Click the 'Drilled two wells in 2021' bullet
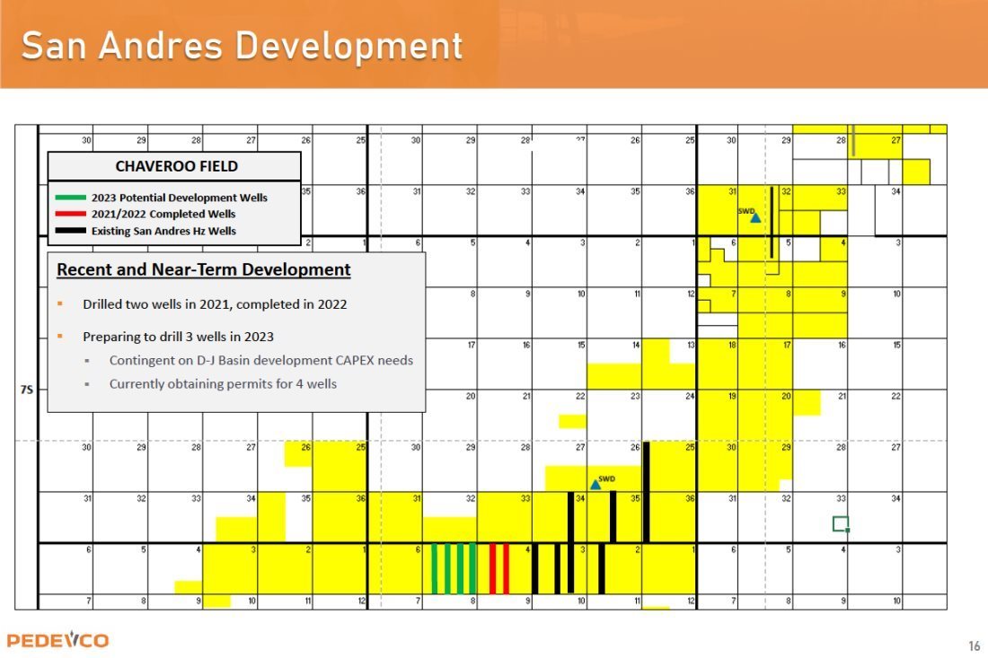Screen dimensions: 988x658 [x=215, y=304]
